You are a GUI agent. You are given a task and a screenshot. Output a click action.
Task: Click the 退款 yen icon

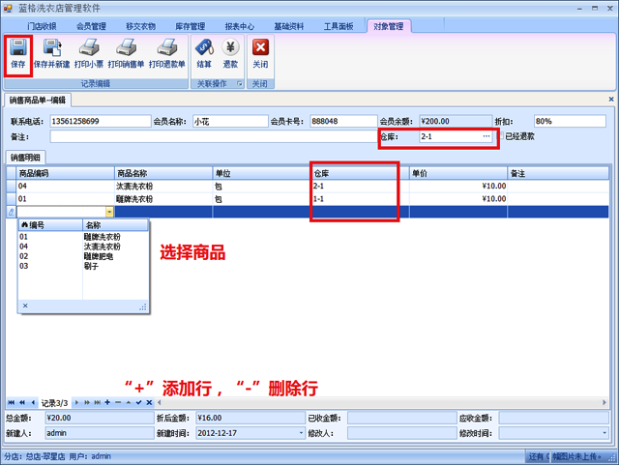click(x=230, y=48)
